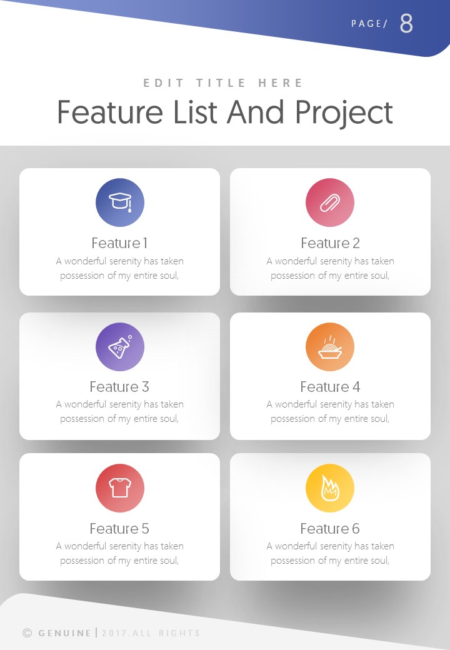Click the Feature 5 heading

(x=120, y=529)
